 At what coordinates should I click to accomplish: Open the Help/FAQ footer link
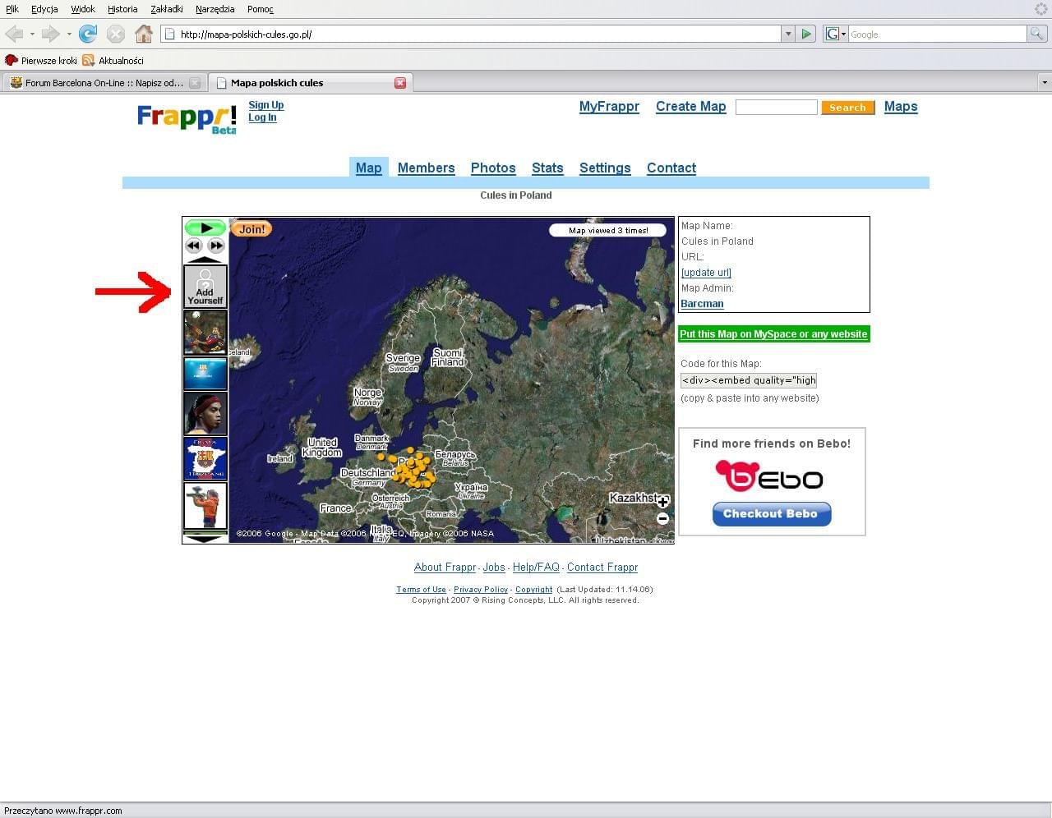point(536,568)
